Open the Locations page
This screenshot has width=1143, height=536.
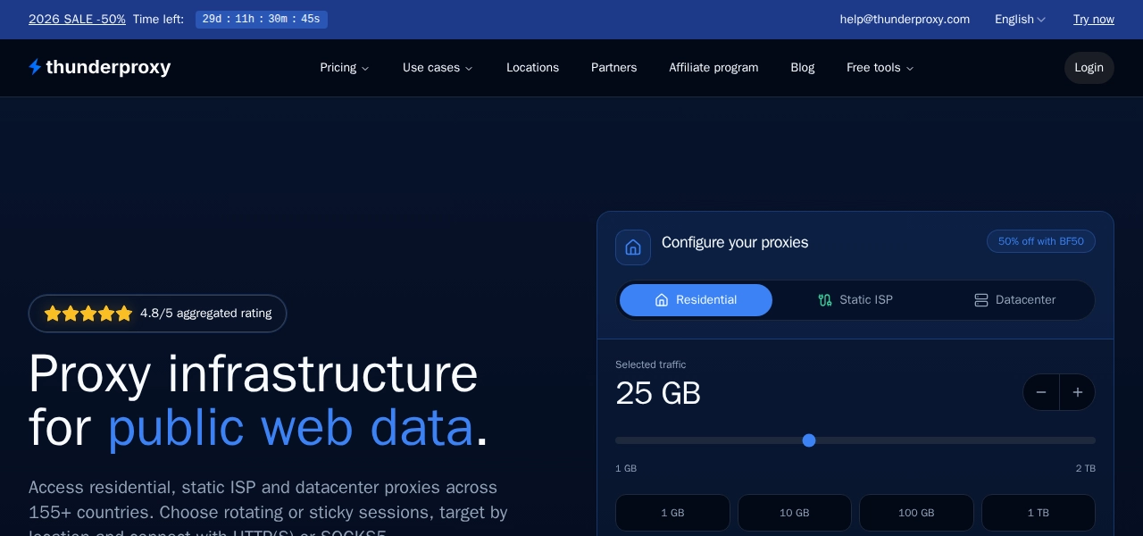click(x=532, y=68)
